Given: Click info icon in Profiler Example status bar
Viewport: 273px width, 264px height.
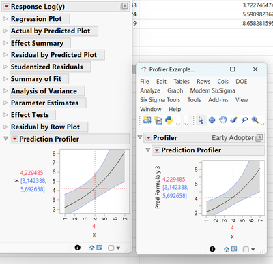Looking at the screenshot, I should [212, 249].
